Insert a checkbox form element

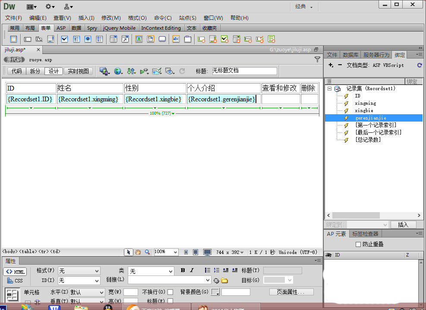(64, 39)
